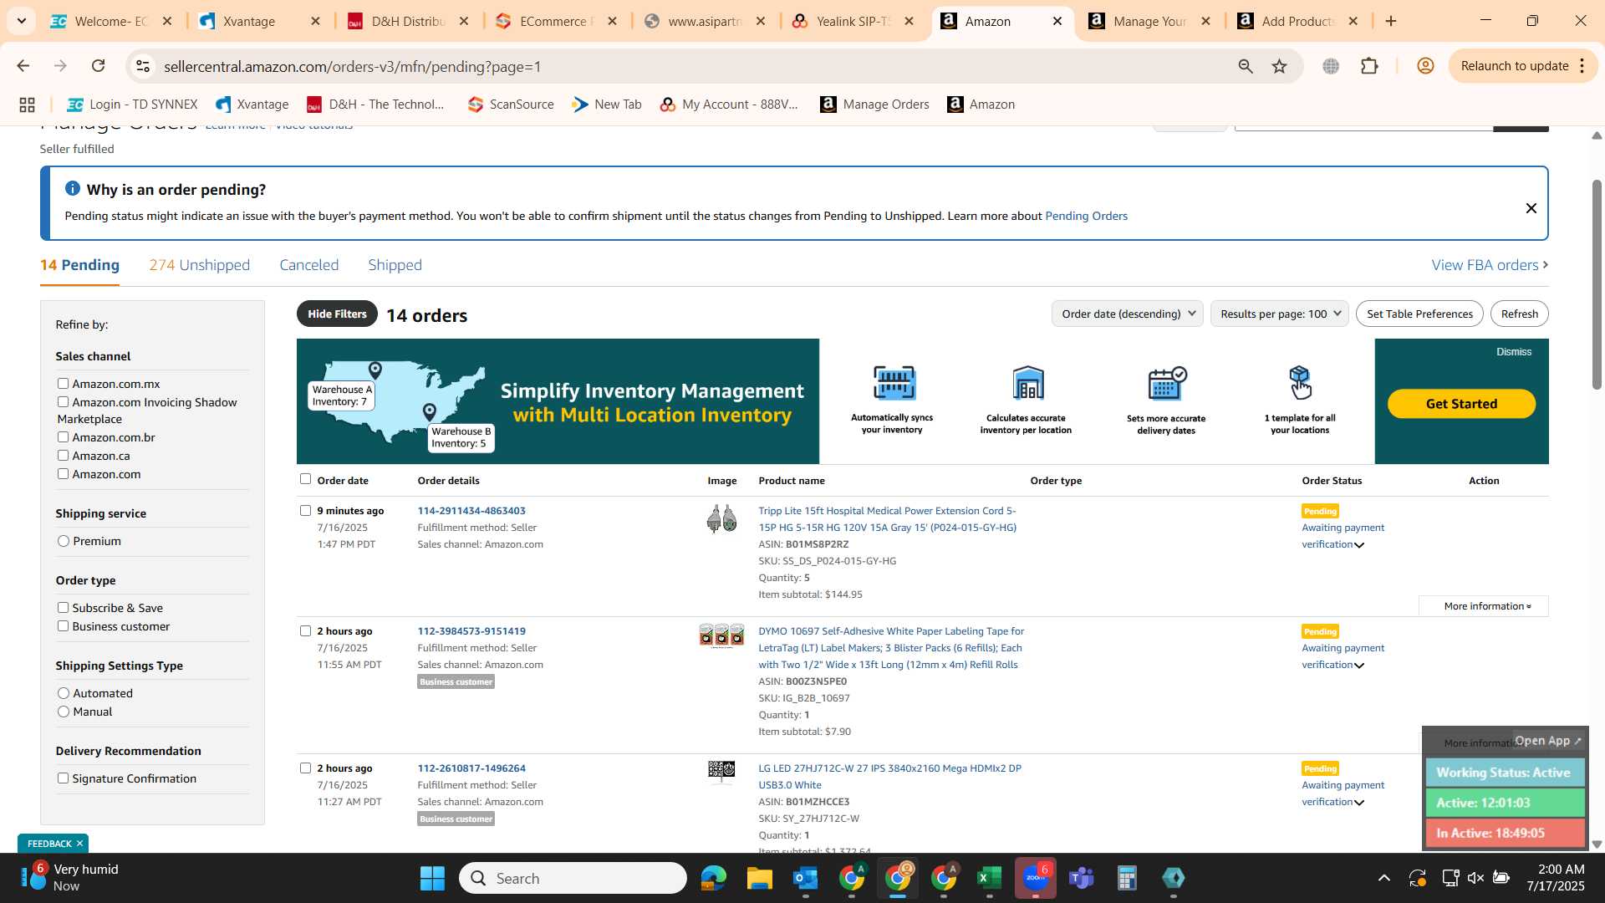Image resolution: width=1605 pixels, height=903 pixels.
Task: Close the FEEDBACK tab widget
Action: [x=79, y=844]
